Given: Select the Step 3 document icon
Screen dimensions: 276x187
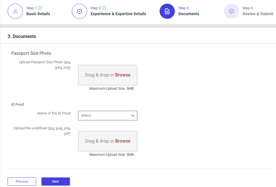Looking at the screenshot, I should (167, 11).
